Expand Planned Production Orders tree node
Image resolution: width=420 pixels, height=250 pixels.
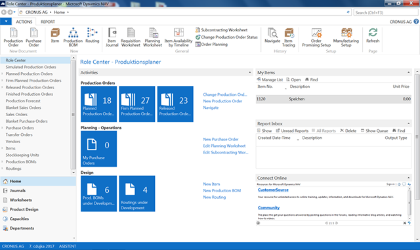click(3, 73)
